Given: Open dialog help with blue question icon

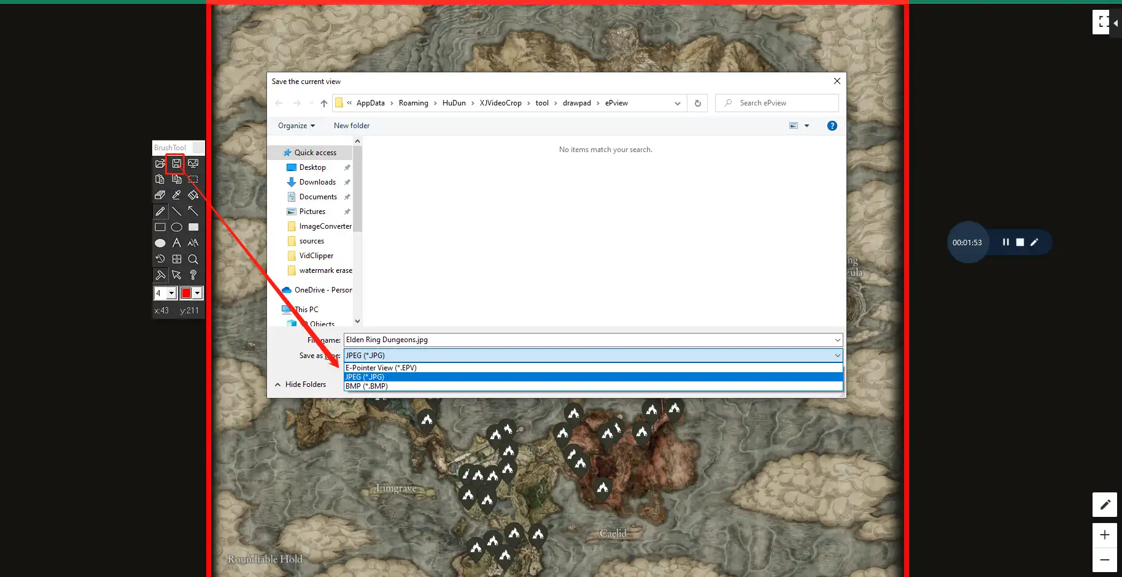Looking at the screenshot, I should click(832, 126).
